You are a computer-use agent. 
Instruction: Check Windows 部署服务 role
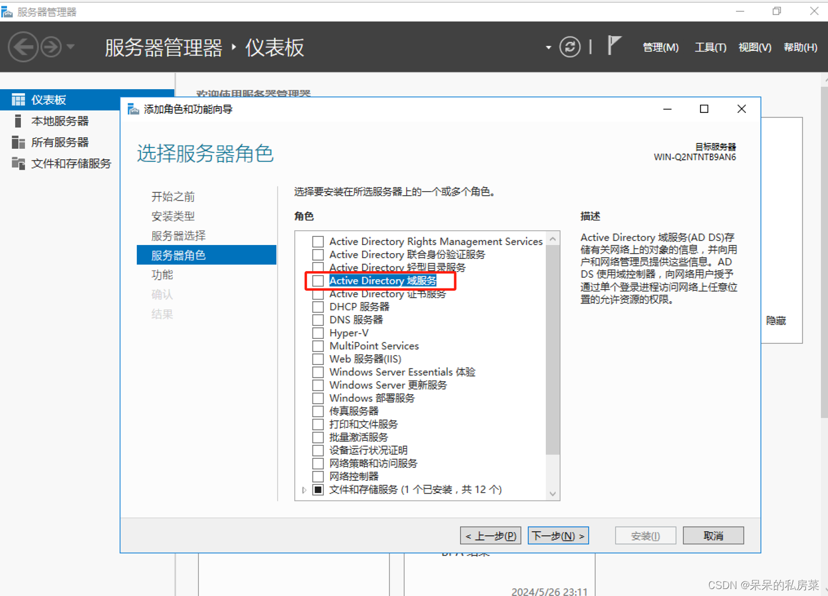[x=318, y=398]
